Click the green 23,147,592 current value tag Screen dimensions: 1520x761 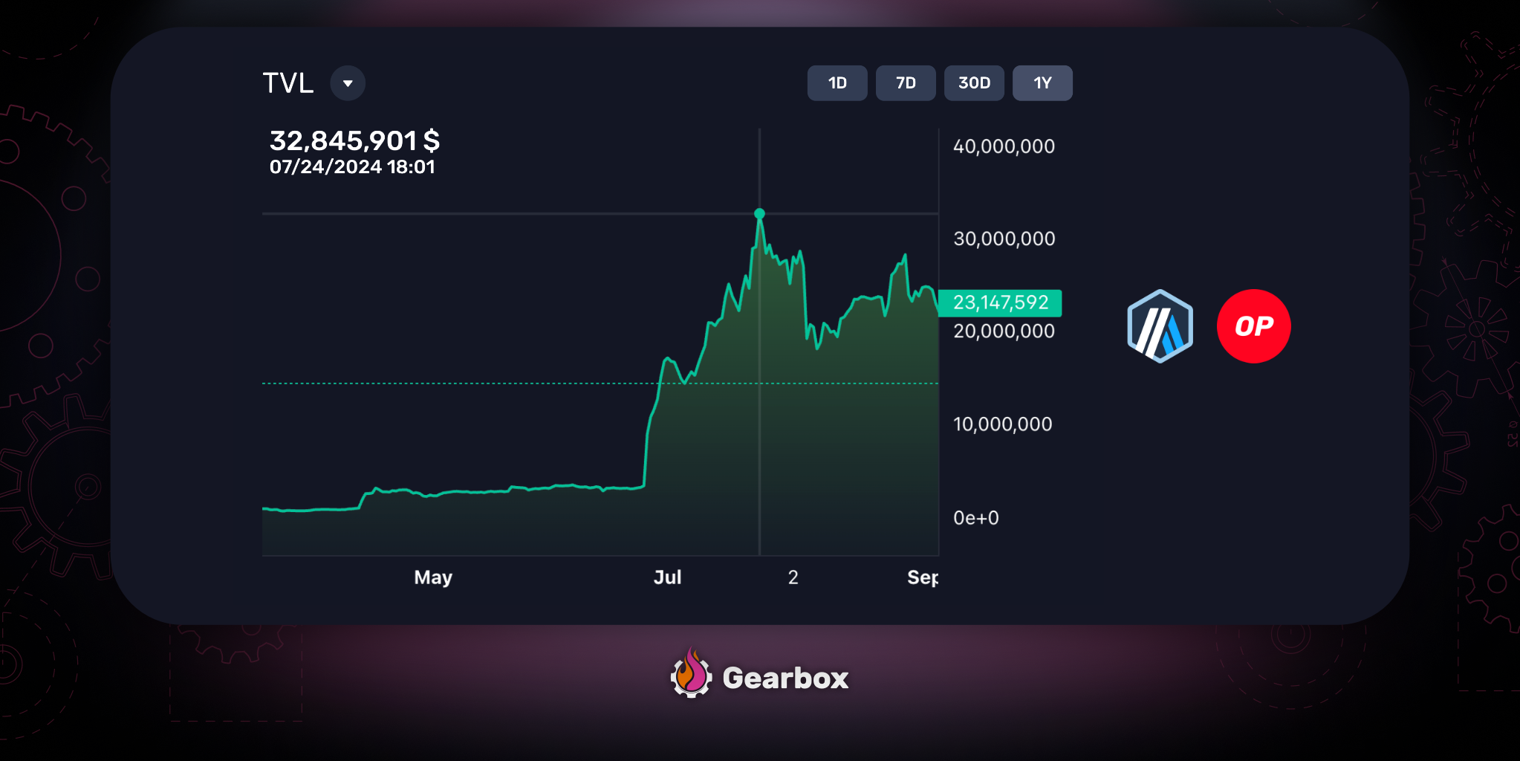tap(1000, 303)
